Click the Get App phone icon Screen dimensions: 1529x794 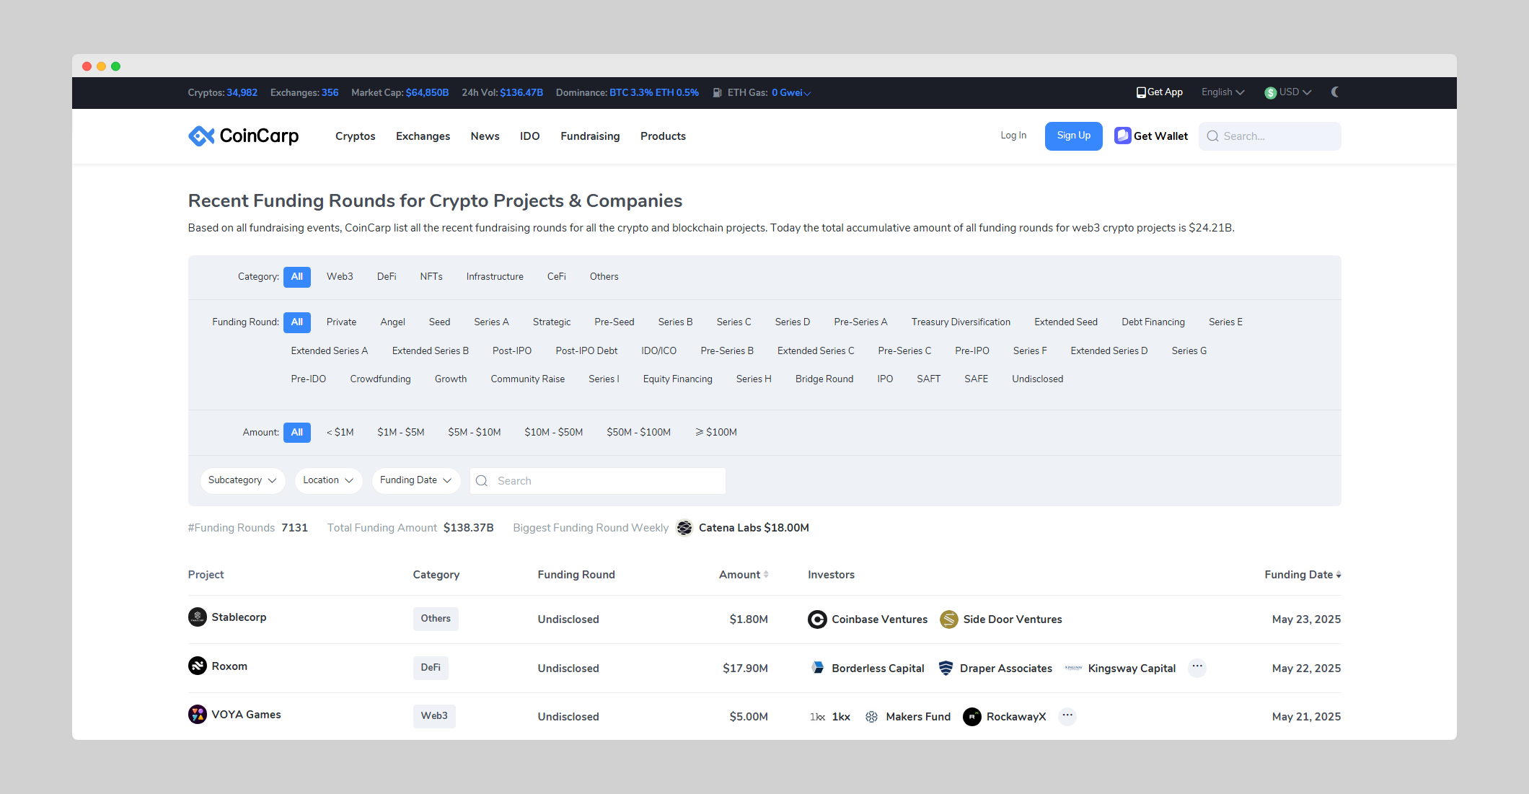pos(1141,92)
